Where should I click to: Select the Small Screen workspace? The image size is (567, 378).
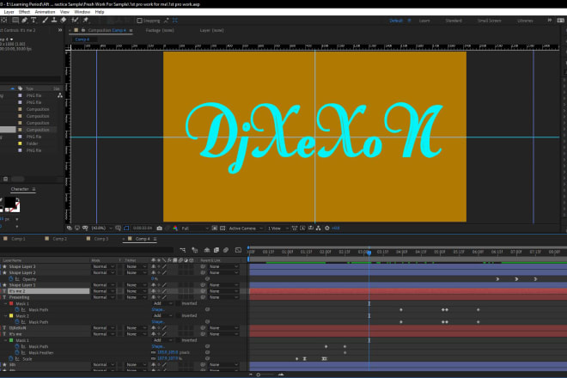(490, 21)
